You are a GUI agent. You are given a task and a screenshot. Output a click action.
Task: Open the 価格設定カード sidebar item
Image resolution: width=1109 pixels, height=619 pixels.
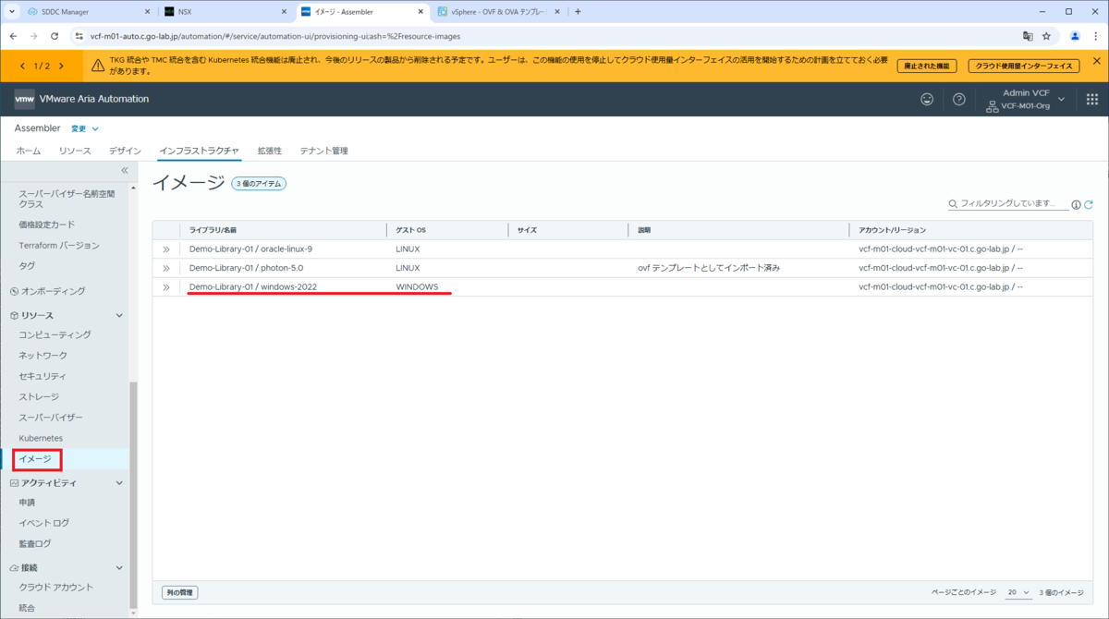point(47,225)
